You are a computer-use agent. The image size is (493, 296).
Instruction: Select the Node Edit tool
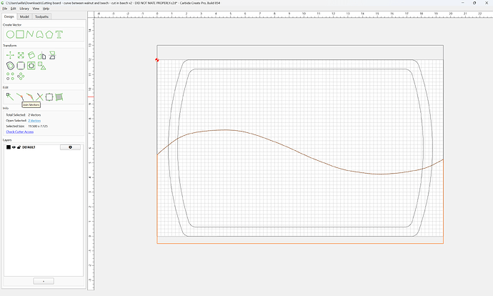click(10, 97)
